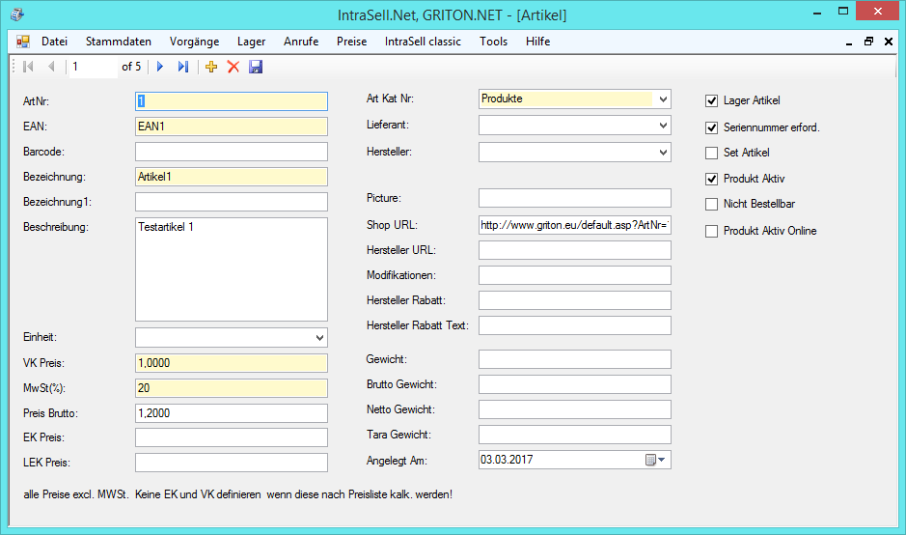Go to first record in navigator

point(28,67)
